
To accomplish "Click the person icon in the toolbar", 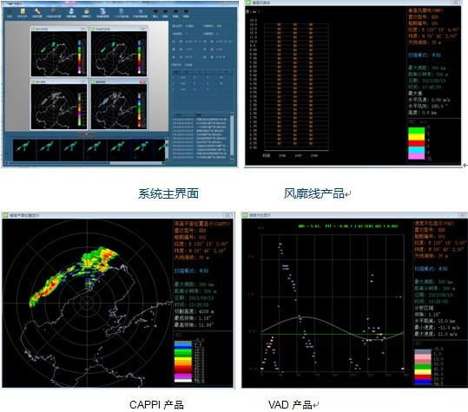I will (70, 11).
